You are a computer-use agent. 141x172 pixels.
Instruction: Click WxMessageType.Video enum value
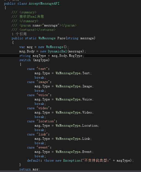click(x=74, y=112)
